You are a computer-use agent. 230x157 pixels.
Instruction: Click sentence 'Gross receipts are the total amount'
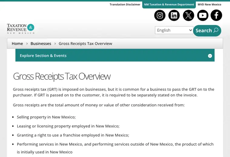click(99, 105)
